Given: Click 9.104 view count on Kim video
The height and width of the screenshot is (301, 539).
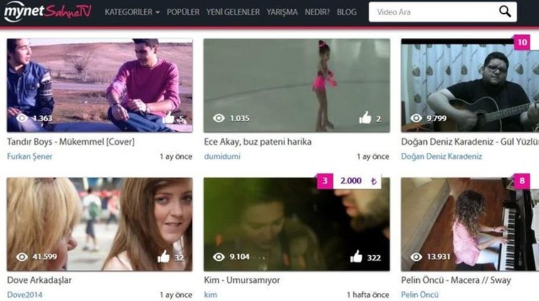Looking at the screenshot, I should click(x=239, y=257).
